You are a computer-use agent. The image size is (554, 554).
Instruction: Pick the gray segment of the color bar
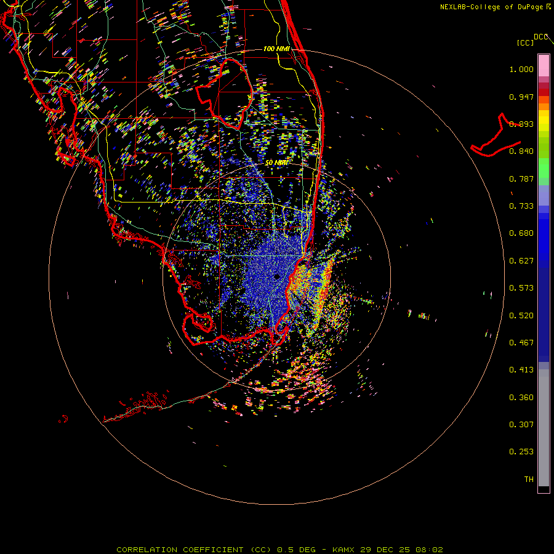[x=544, y=428]
